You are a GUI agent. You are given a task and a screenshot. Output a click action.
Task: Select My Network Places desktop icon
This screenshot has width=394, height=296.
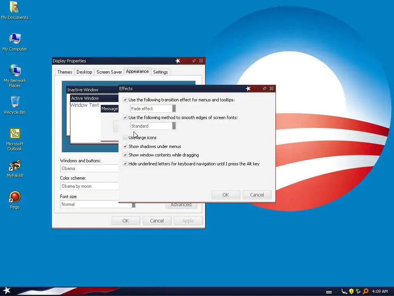coord(15,76)
